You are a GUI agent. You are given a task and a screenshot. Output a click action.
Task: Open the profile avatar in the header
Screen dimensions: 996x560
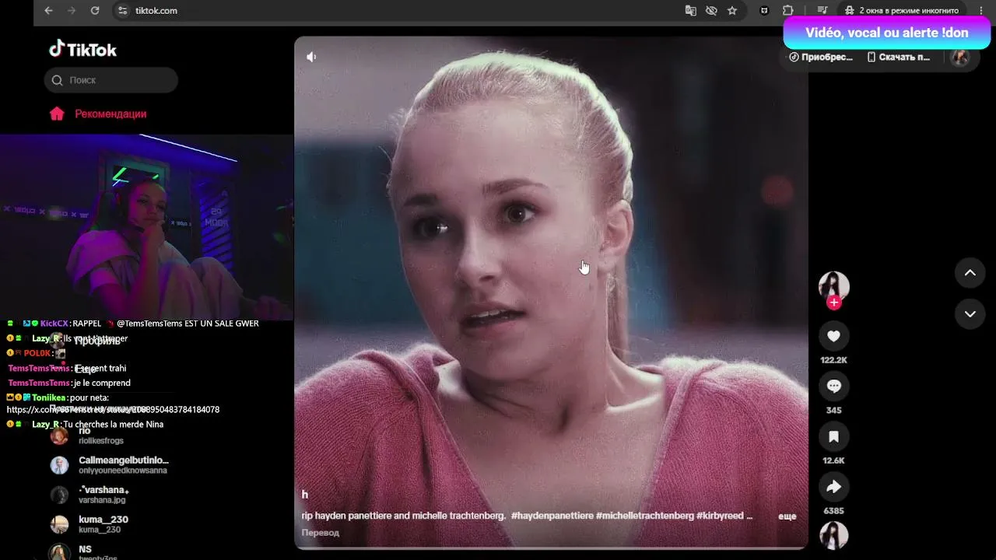pyautogui.click(x=960, y=57)
